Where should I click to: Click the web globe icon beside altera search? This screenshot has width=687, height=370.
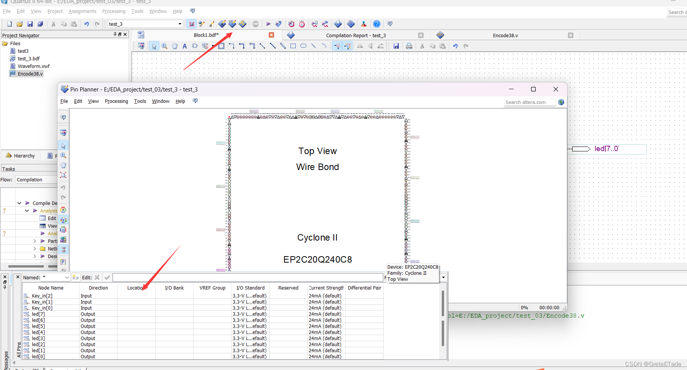pos(561,102)
